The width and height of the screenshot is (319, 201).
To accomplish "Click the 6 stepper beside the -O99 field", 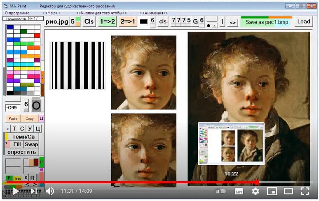I will [26, 105].
